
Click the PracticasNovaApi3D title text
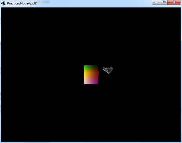point(22,3)
